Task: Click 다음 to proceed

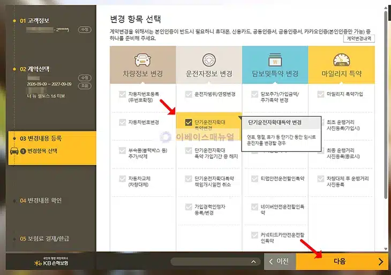Action: point(342,261)
